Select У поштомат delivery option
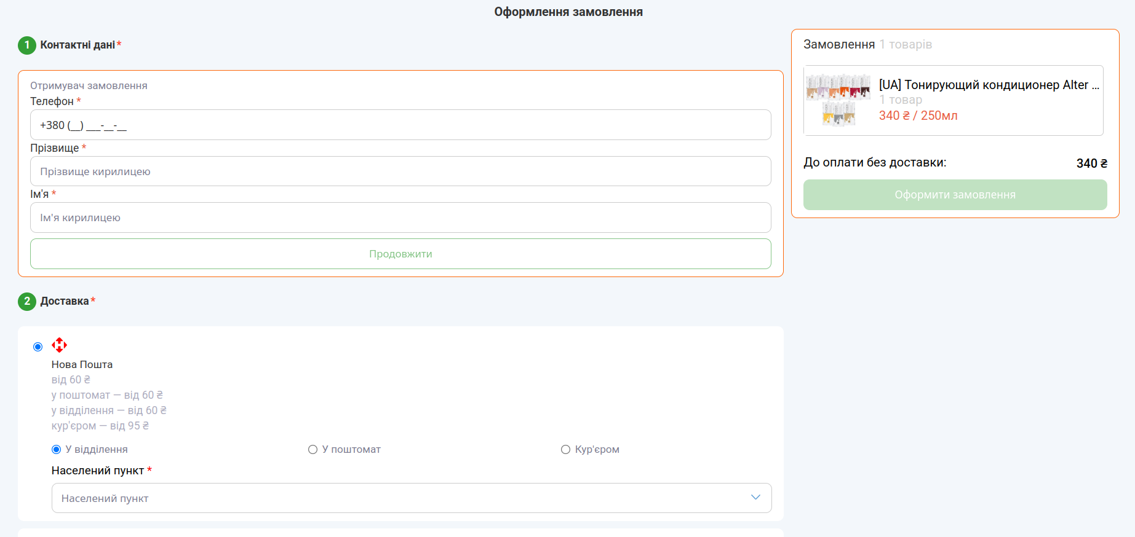The width and height of the screenshot is (1135, 537). [313, 450]
